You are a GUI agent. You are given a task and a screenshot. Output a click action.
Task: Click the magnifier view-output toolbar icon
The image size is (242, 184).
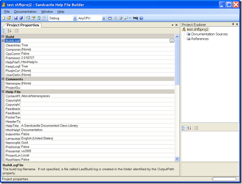(x=126, y=18)
